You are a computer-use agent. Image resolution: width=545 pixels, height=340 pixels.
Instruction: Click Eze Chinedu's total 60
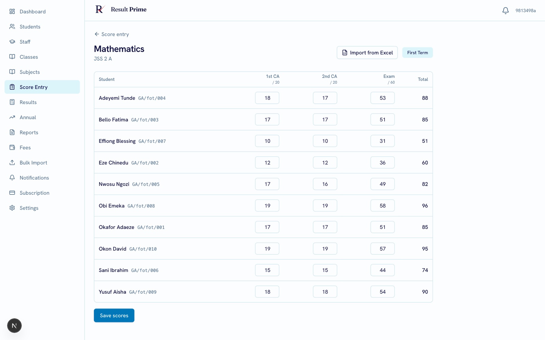pyautogui.click(x=425, y=163)
